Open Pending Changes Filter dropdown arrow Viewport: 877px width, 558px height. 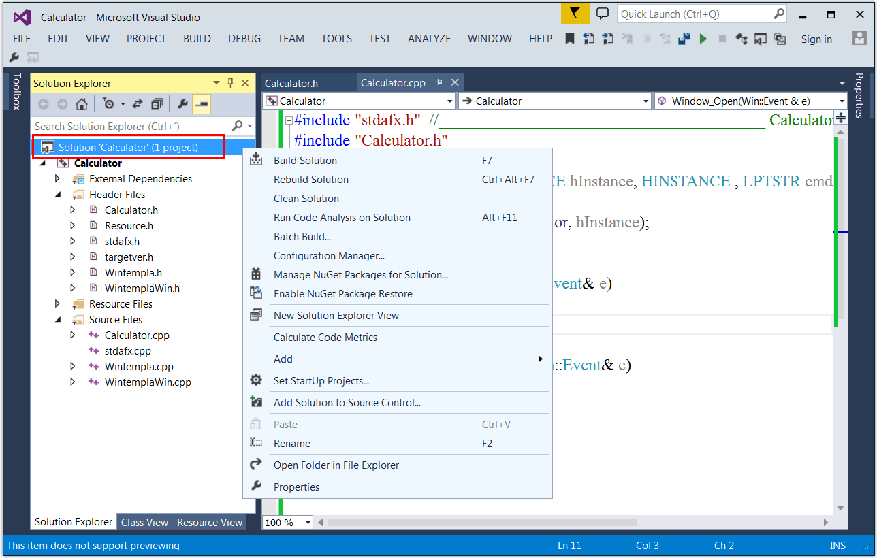[123, 104]
